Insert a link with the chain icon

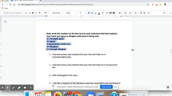[107, 13]
